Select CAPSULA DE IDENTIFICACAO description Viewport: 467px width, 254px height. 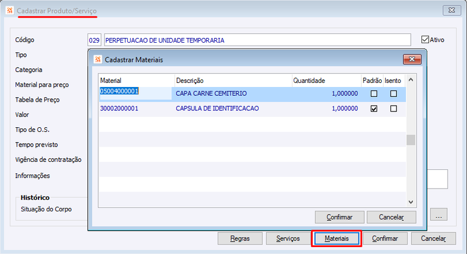217,109
